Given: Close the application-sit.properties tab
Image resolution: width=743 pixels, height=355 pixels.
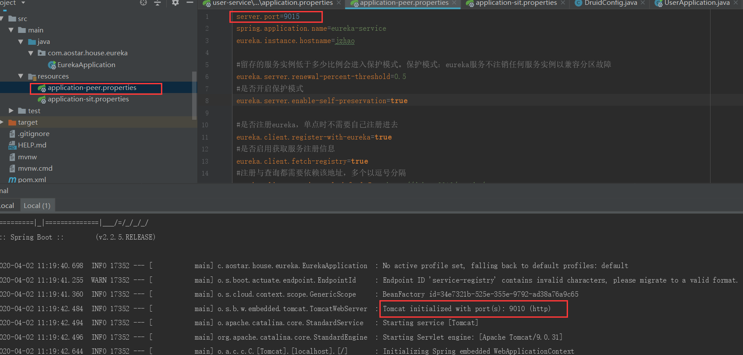Looking at the screenshot, I should pyautogui.click(x=563, y=3).
